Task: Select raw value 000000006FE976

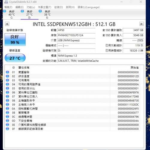Action: [x=128, y=92]
